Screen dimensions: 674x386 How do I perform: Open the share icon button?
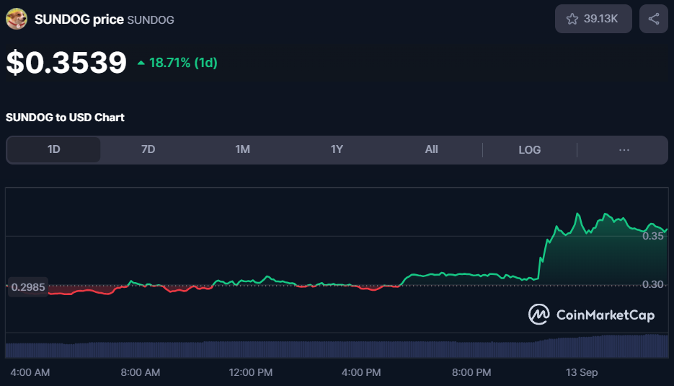click(653, 19)
